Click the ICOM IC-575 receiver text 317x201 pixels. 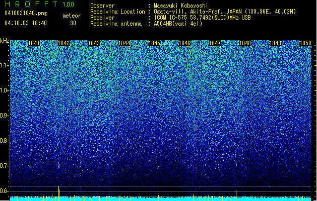click(202, 18)
